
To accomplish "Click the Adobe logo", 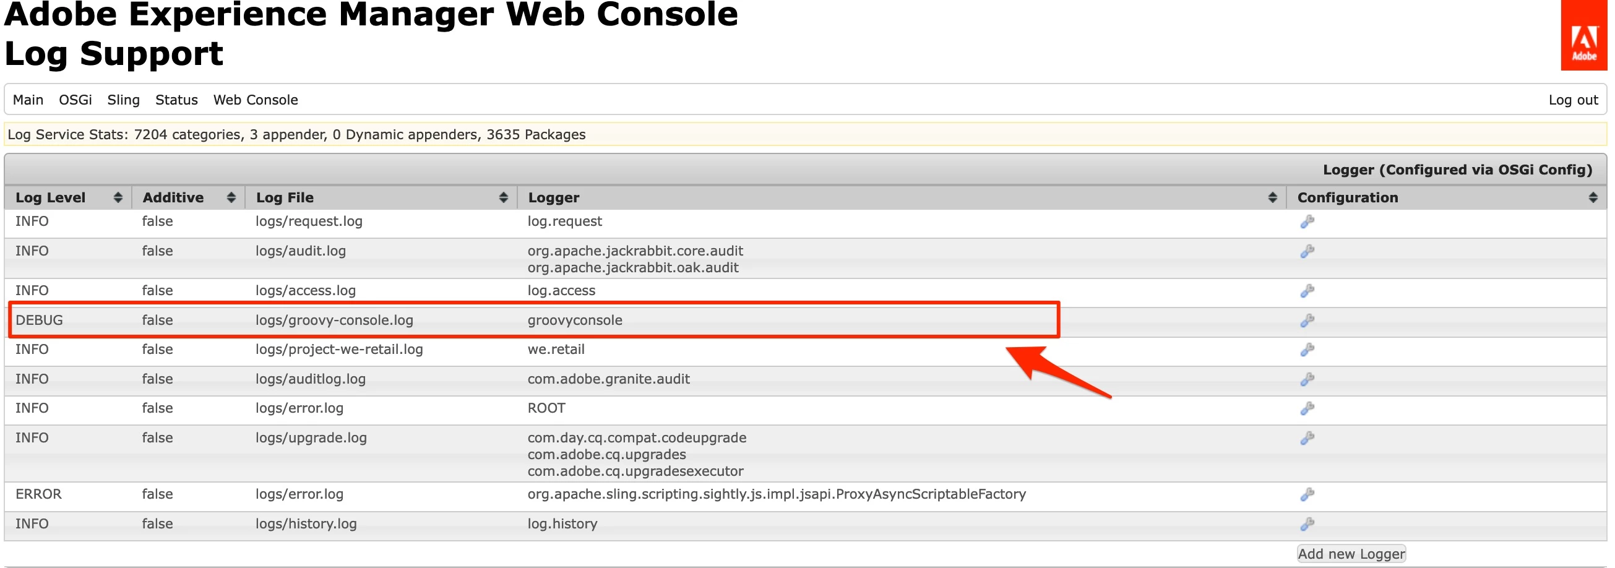I will click(x=1583, y=35).
